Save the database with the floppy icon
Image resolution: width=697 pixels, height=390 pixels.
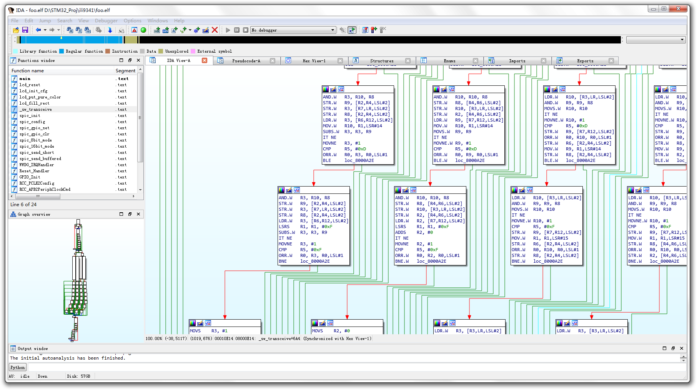[25, 30]
